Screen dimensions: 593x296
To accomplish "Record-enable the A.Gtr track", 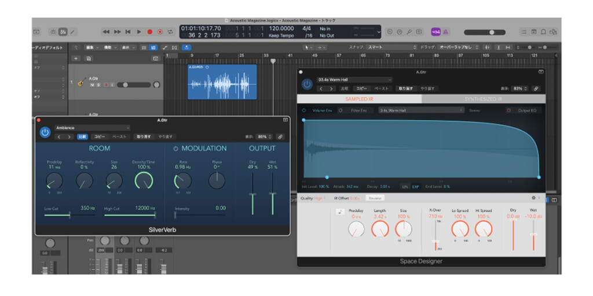I will coord(105,85).
